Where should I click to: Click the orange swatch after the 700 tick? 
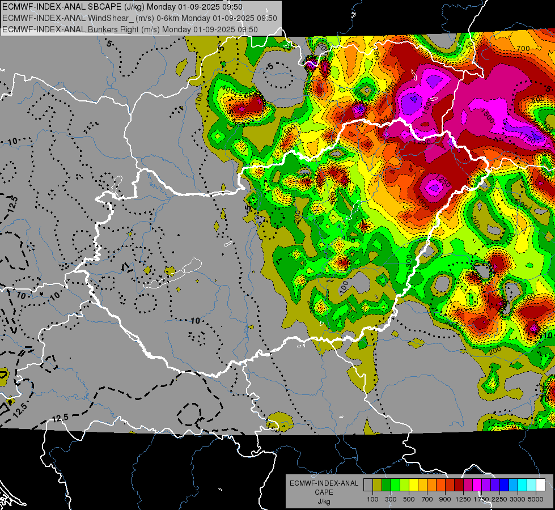click(432, 484)
